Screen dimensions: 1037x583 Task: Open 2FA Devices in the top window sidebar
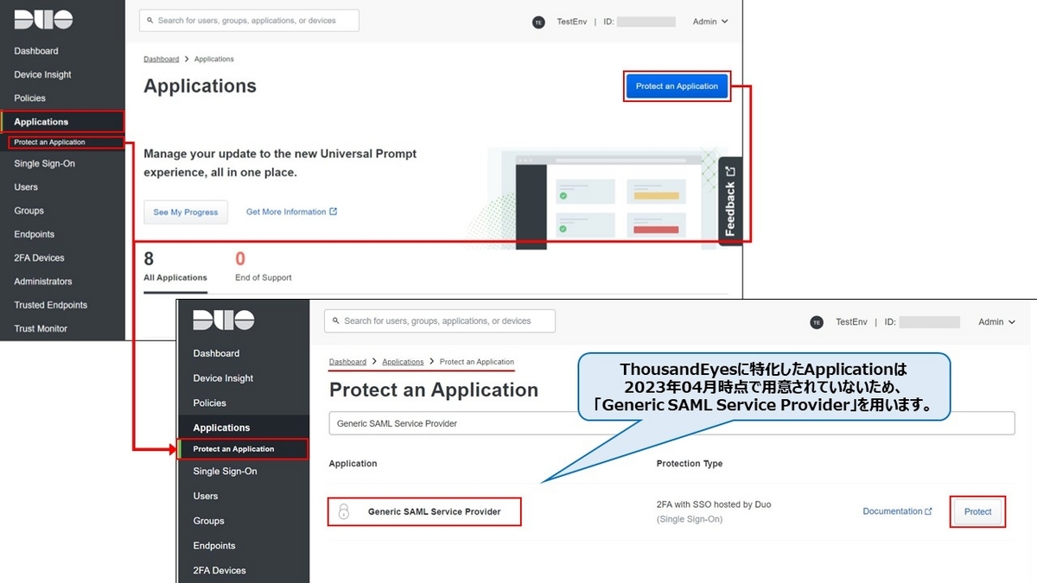tap(39, 257)
